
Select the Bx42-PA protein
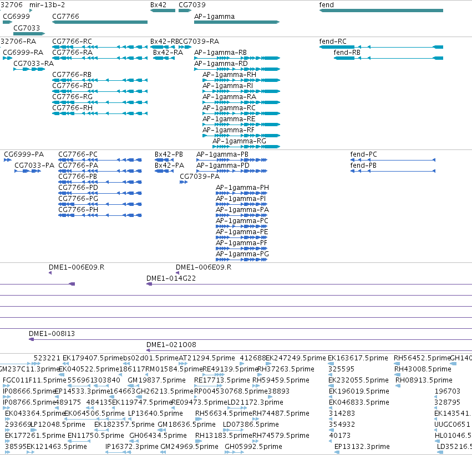click(x=169, y=166)
